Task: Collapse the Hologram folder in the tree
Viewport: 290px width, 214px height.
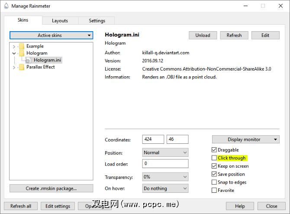Action: point(14,53)
